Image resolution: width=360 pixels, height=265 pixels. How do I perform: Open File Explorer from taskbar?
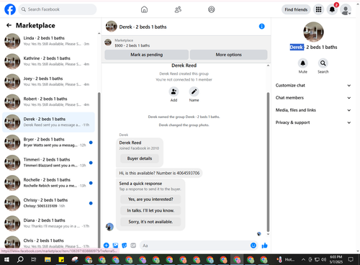[48, 259]
